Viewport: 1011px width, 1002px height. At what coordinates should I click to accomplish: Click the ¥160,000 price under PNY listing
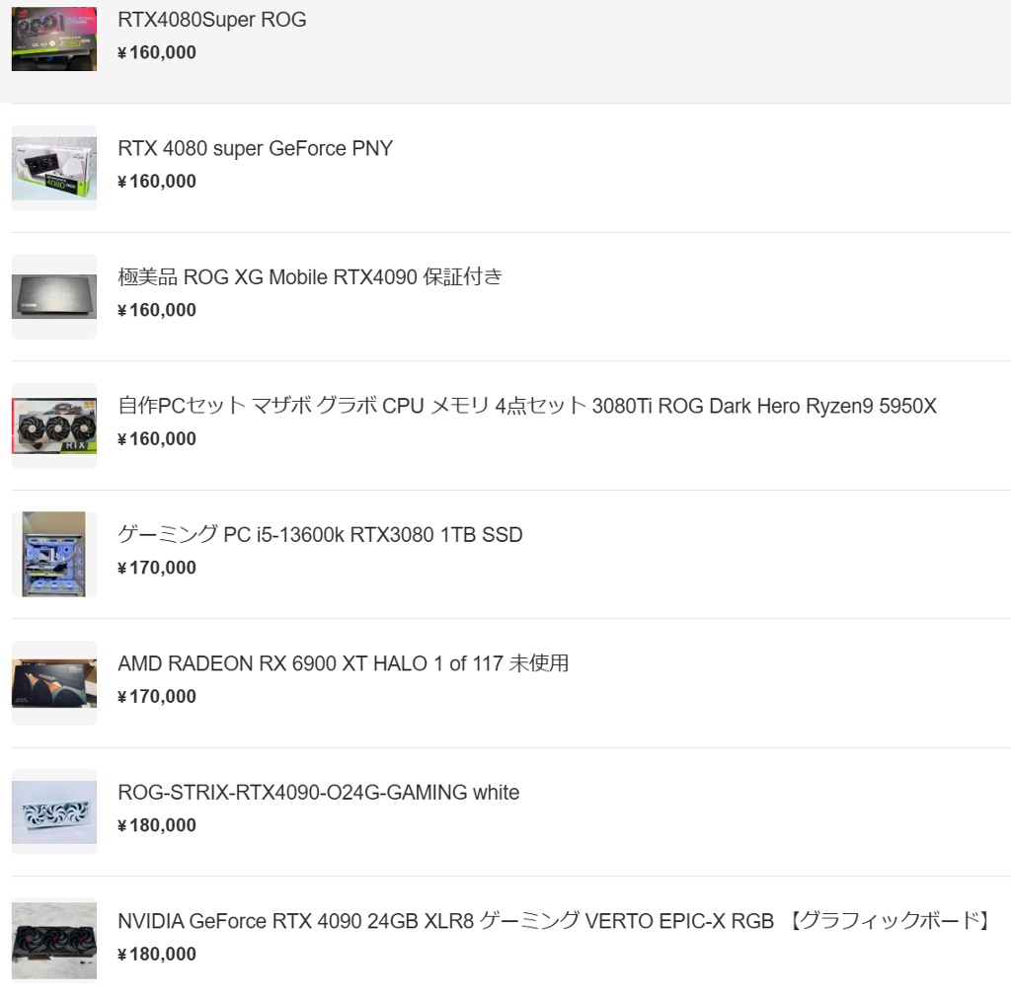click(x=157, y=182)
